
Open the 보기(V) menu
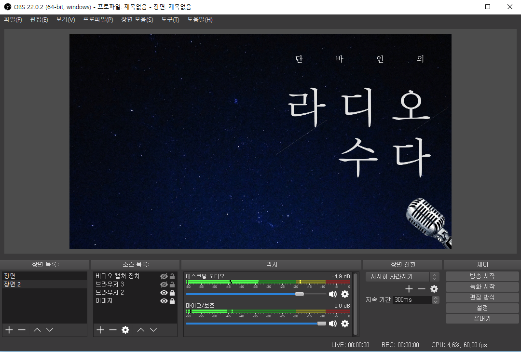click(x=66, y=20)
